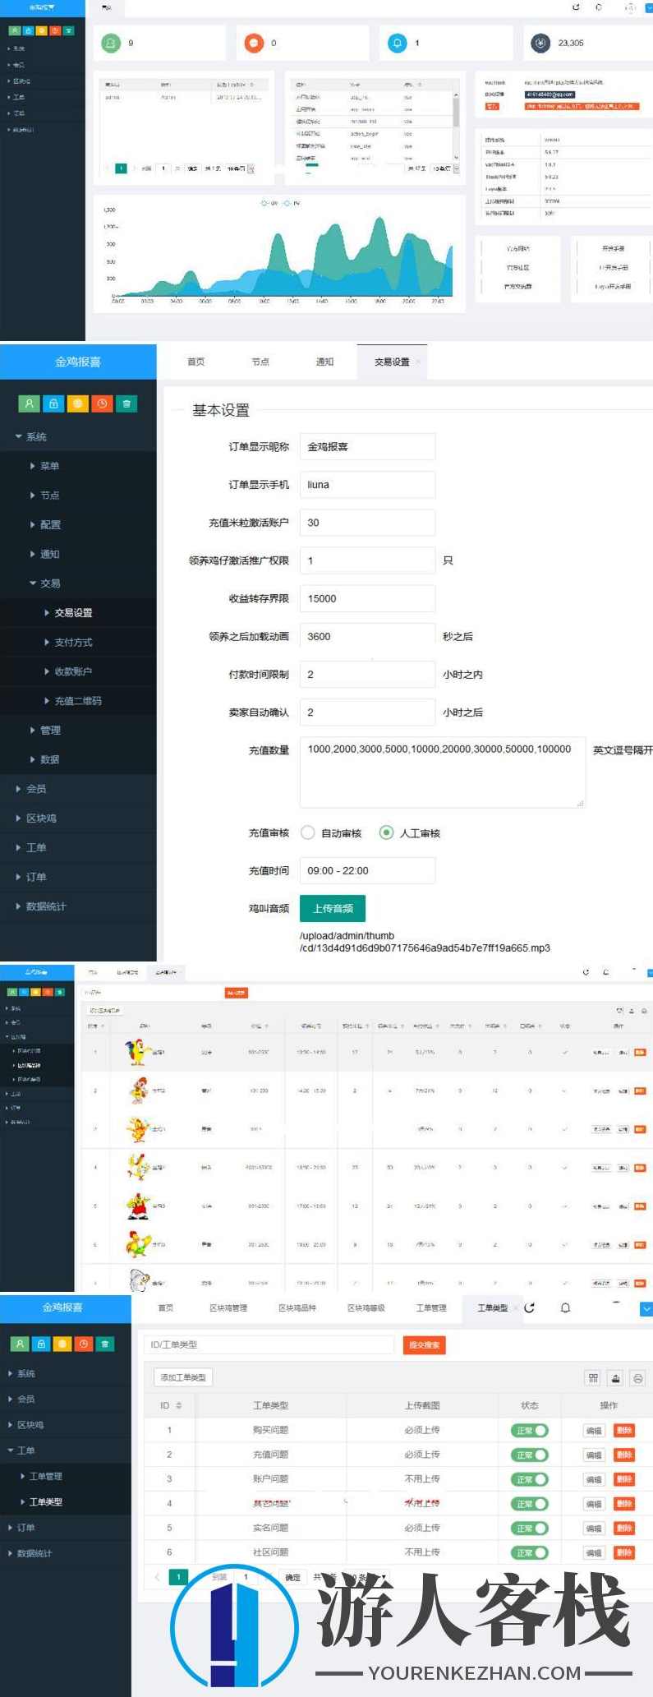Open column filter grid icon above 工单类型 table

593,1378
